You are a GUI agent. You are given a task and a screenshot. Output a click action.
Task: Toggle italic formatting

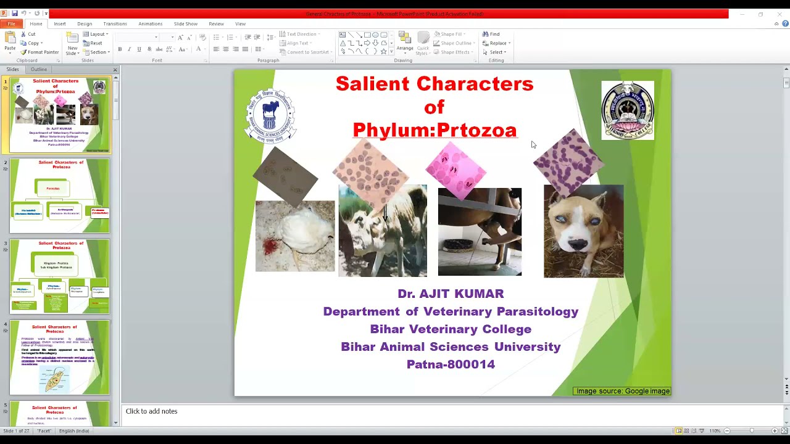pyautogui.click(x=129, y=49)
